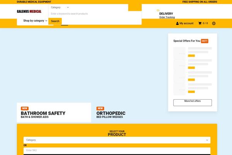Click the More hot offers button
232x155 pixels.
(193, 102)
